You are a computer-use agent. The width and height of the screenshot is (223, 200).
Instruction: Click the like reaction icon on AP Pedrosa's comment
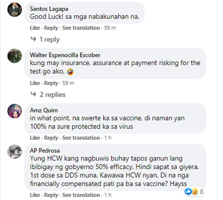188,192
